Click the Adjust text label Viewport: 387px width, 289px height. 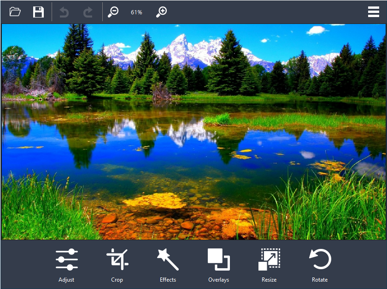66,280
